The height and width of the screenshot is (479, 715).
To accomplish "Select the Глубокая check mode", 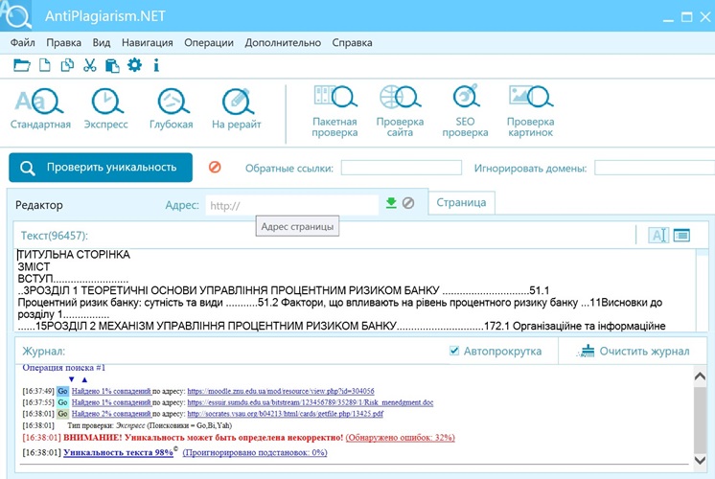I will coord(172,109).
